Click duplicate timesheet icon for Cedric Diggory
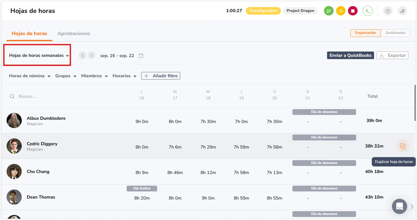 (x=403, y=146)
